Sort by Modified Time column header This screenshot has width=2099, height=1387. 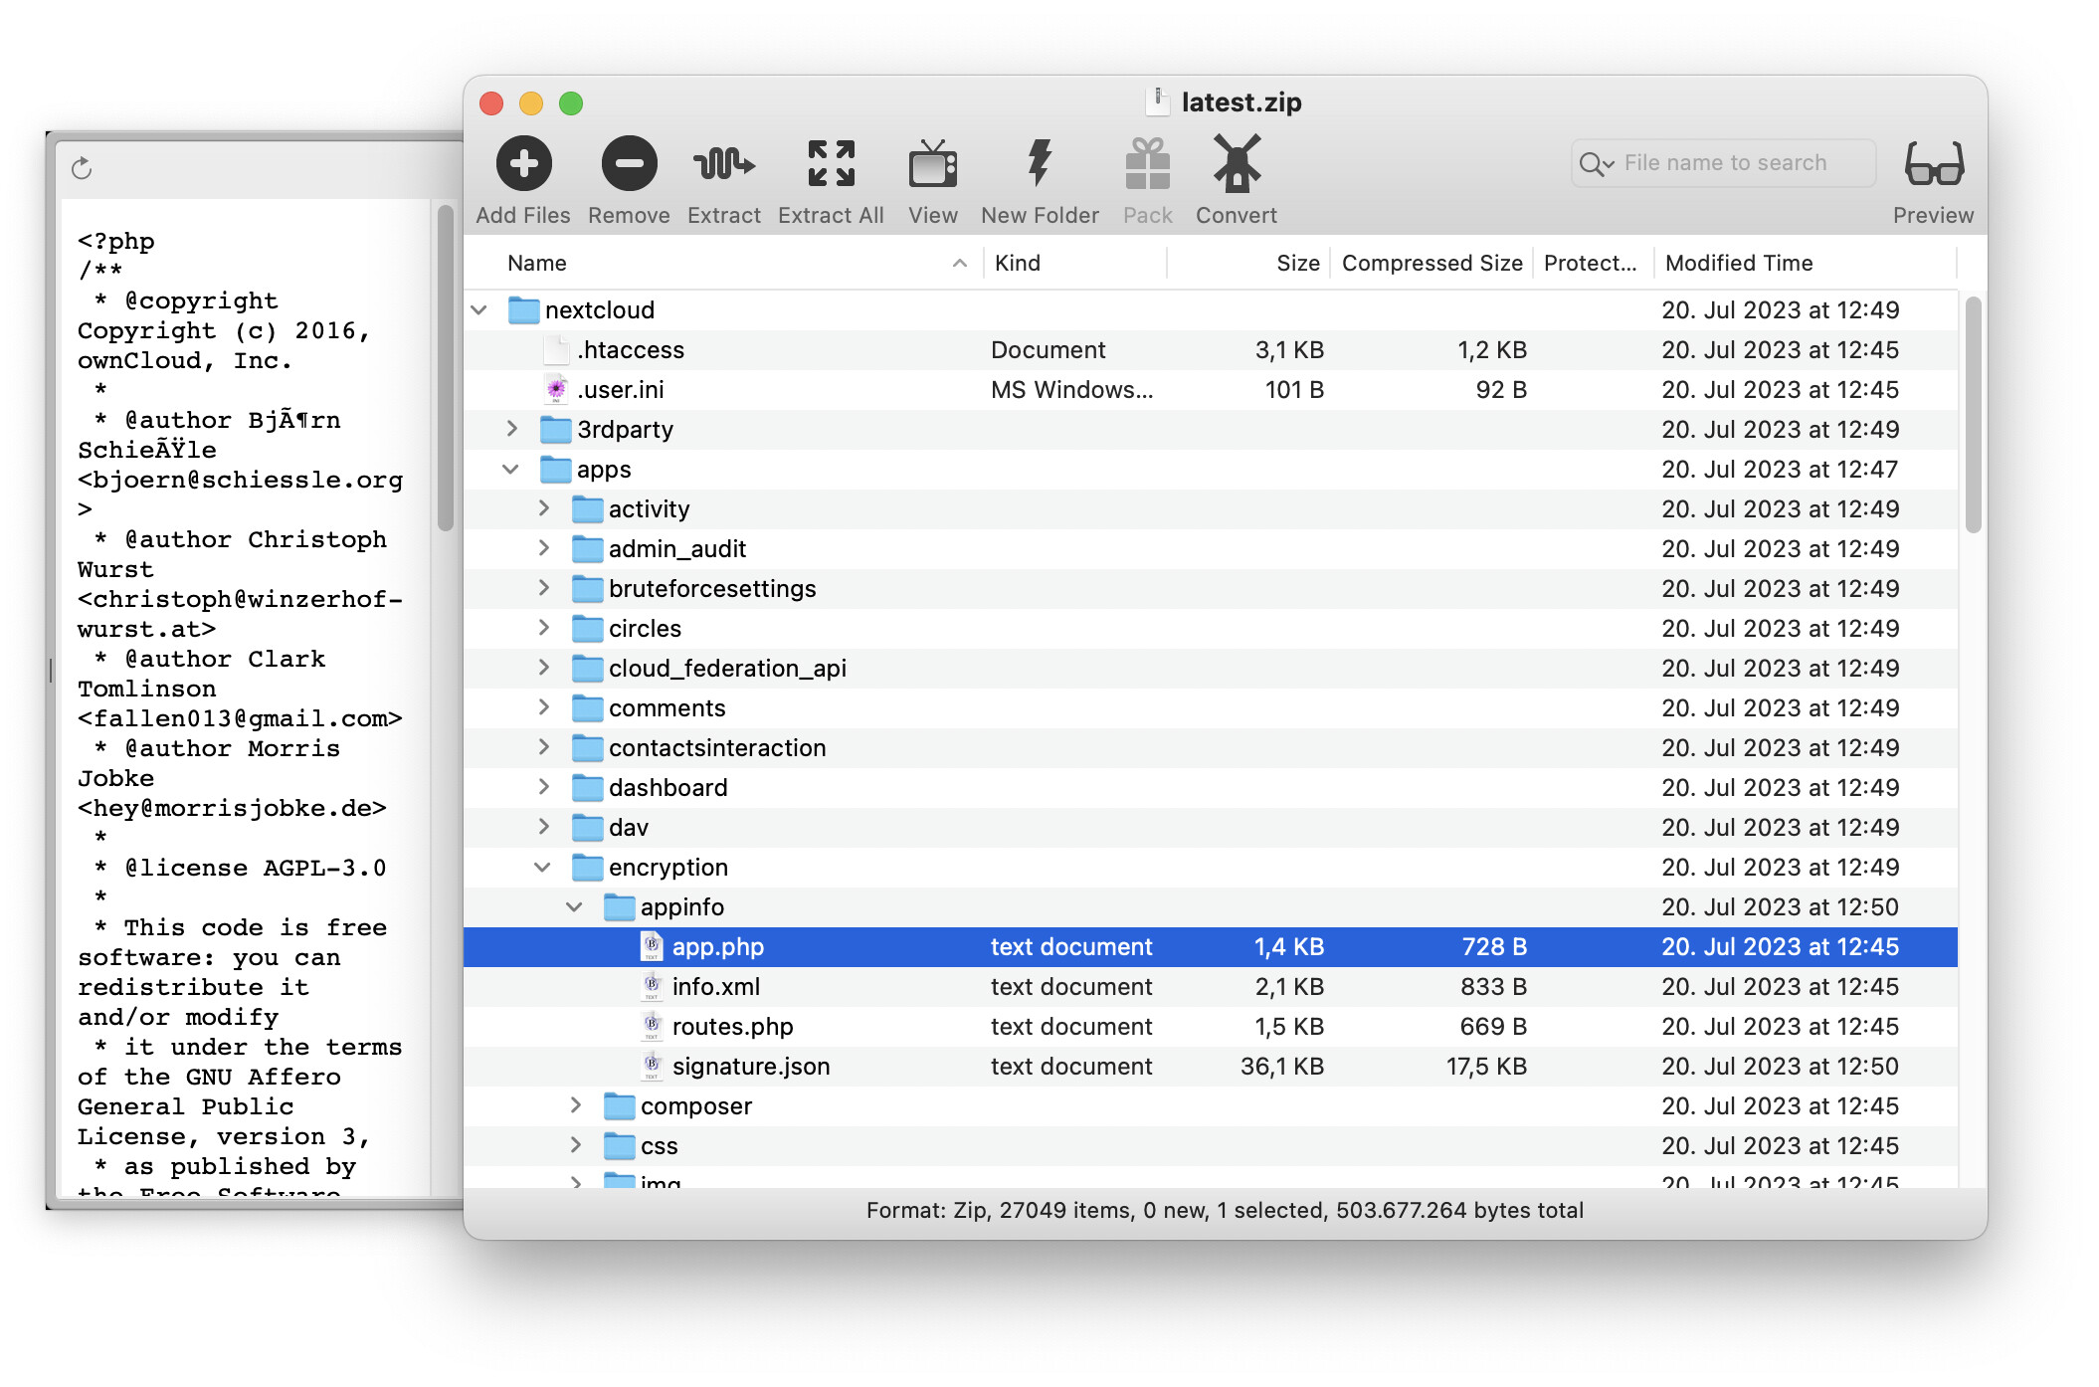(x=1739, y=263)
